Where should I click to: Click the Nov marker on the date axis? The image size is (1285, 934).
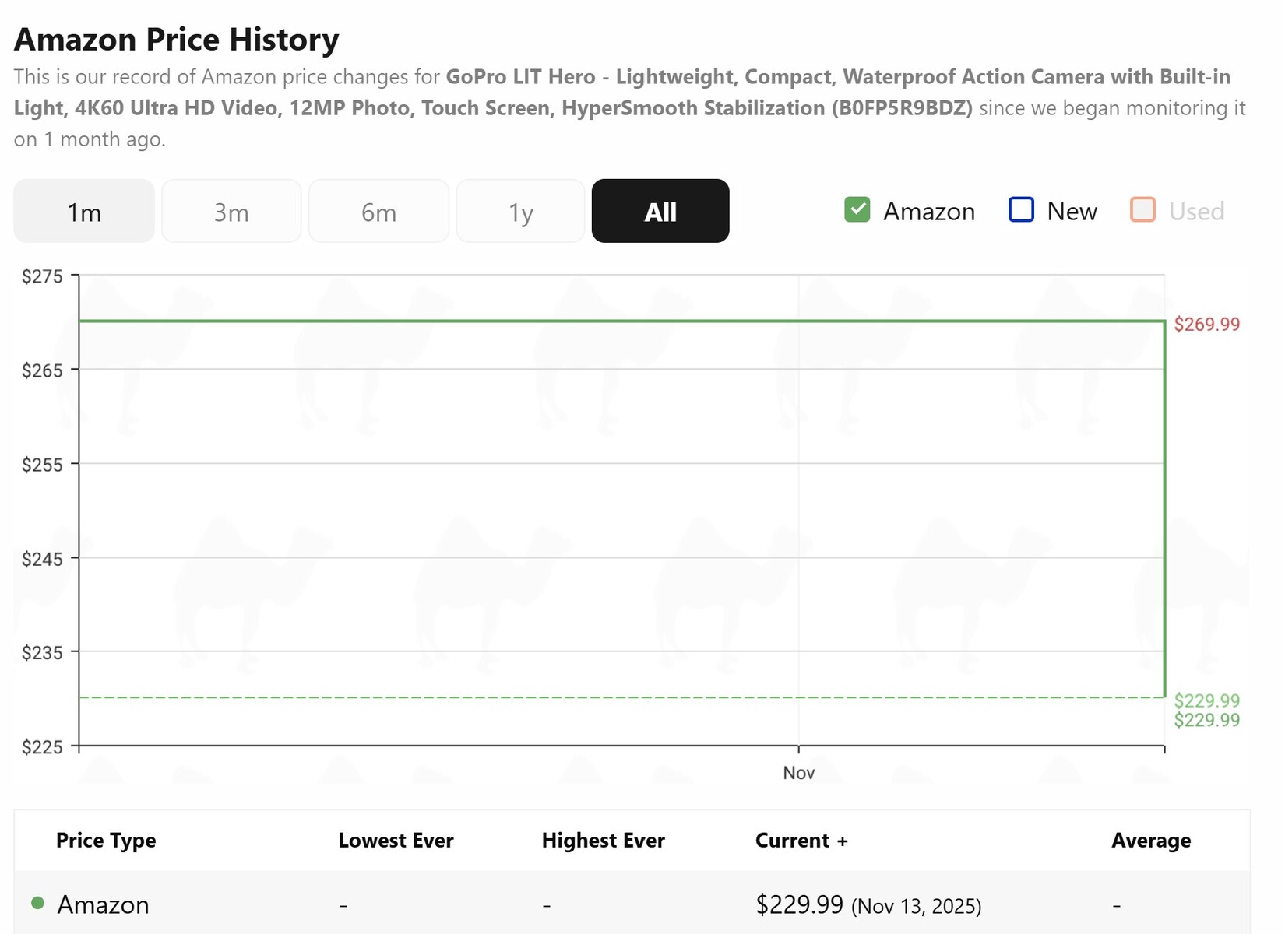[x=799, y=773]
